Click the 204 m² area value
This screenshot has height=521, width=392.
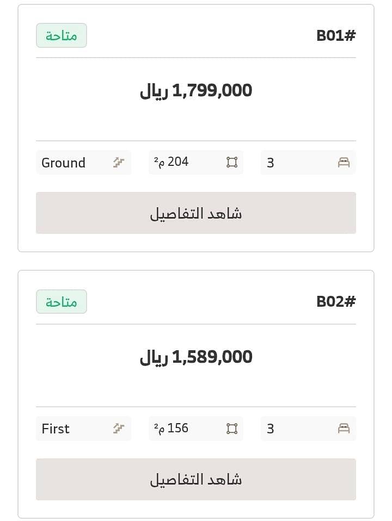[171, 162]
